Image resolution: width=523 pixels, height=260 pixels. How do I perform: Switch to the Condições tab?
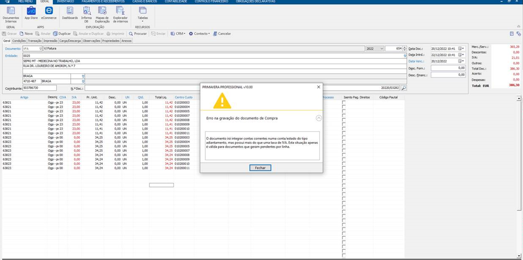tap(19, 41)
